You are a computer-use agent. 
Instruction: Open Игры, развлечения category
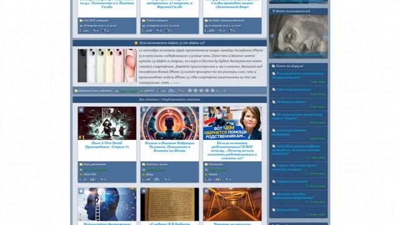point(94,164)
